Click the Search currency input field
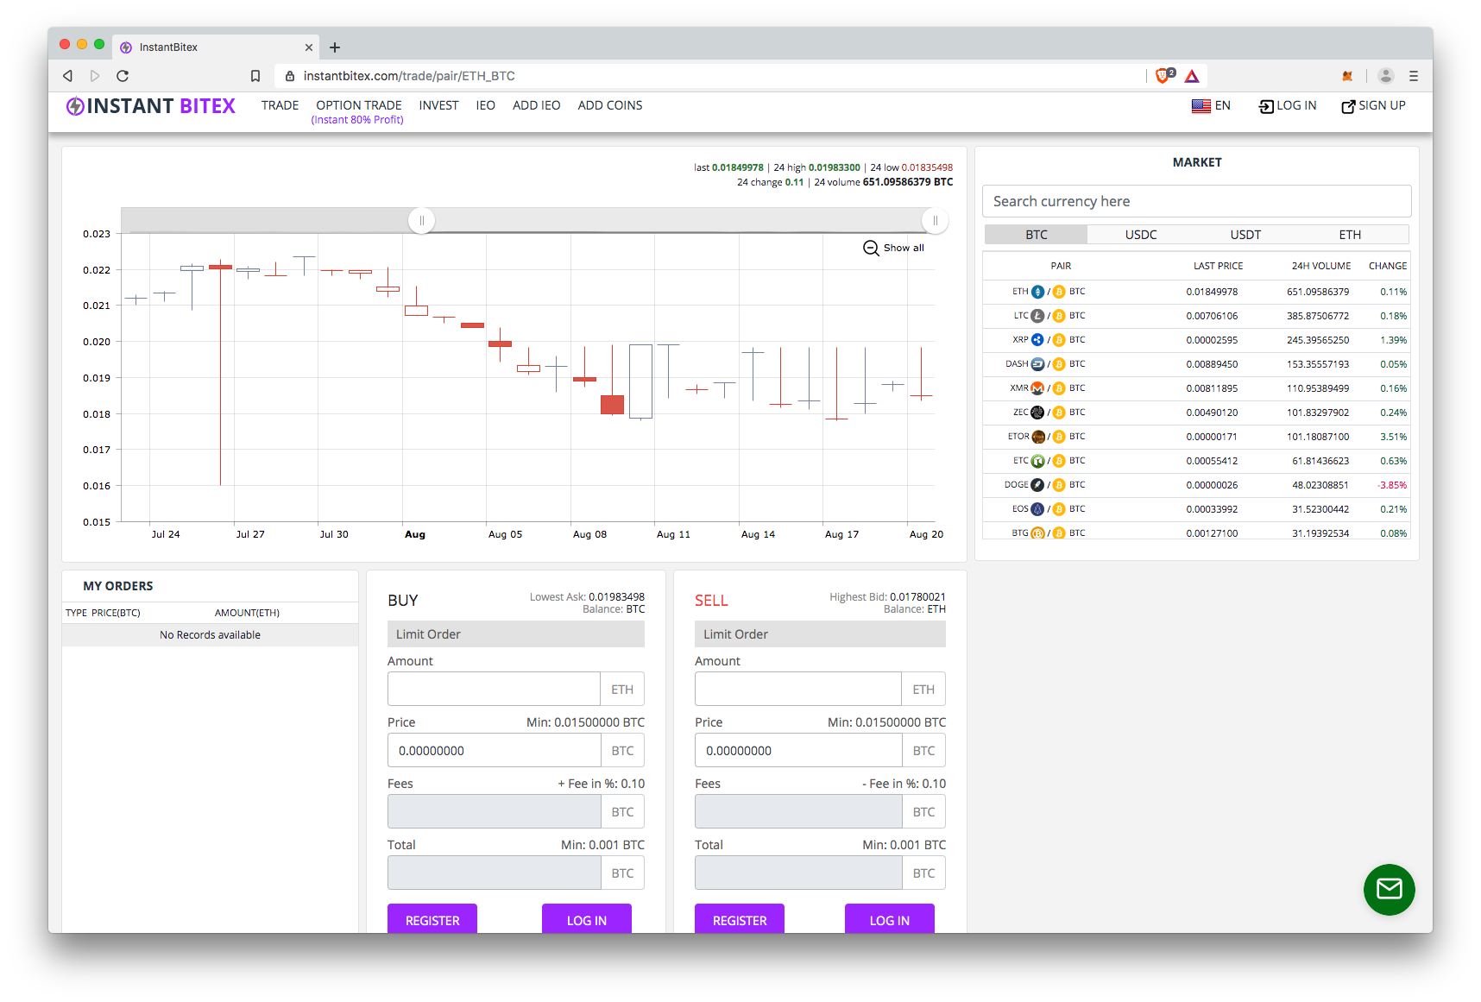The width and height of the screenshot is (1481, 1002). pos(1196,201)
